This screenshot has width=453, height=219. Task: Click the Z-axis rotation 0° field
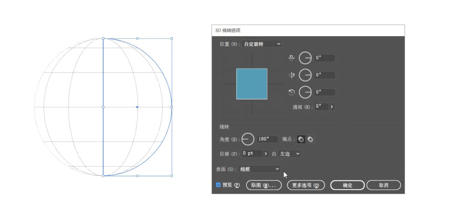pos(325,92)
